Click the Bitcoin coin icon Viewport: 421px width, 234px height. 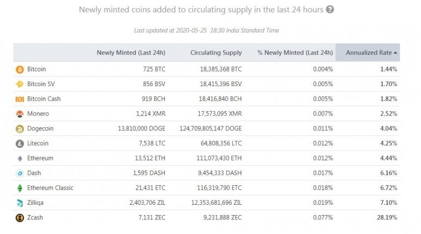(x=20, y=69)
